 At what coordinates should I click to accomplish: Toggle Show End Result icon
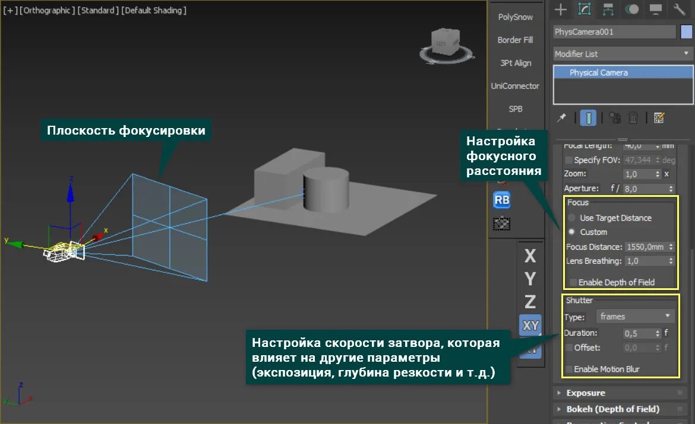pyautogui.click(x=588, y=118)
